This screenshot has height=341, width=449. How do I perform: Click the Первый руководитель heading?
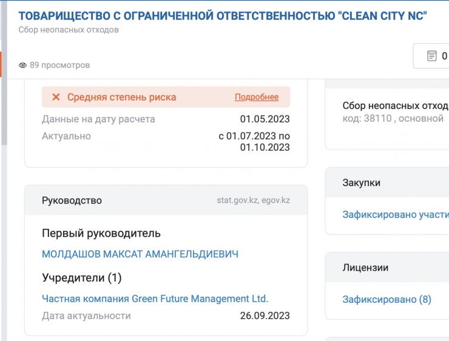pos(101,233)
